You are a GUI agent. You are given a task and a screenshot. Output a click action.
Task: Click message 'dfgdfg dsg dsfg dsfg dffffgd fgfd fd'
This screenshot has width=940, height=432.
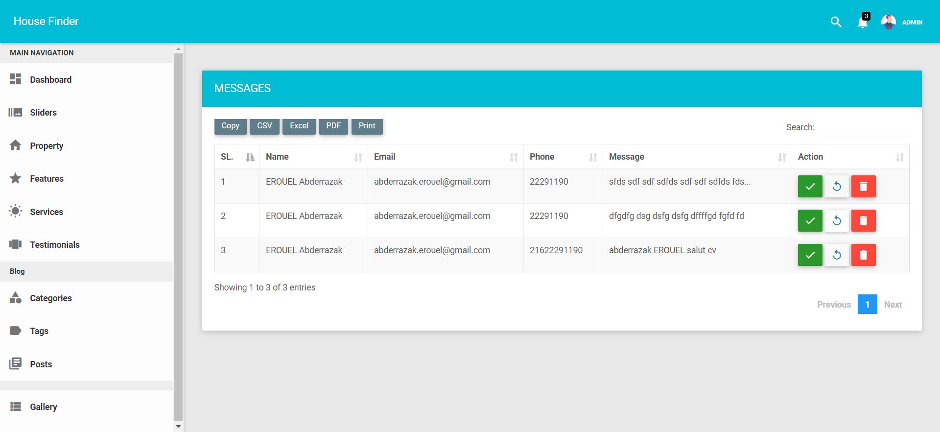click(x=677, y=216)
